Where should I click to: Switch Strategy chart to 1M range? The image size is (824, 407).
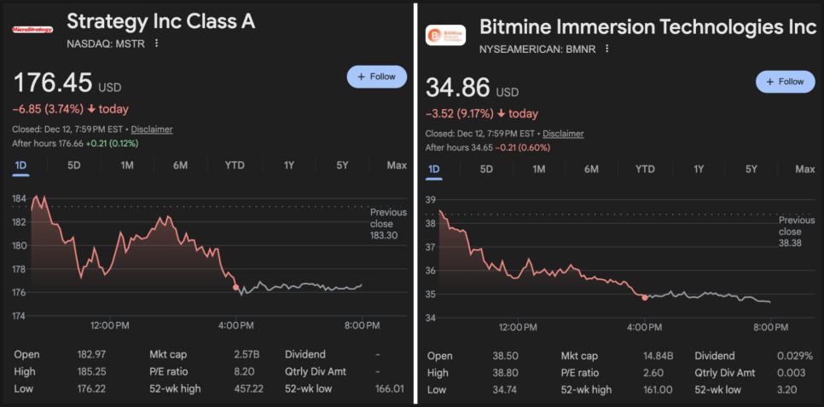127,165
